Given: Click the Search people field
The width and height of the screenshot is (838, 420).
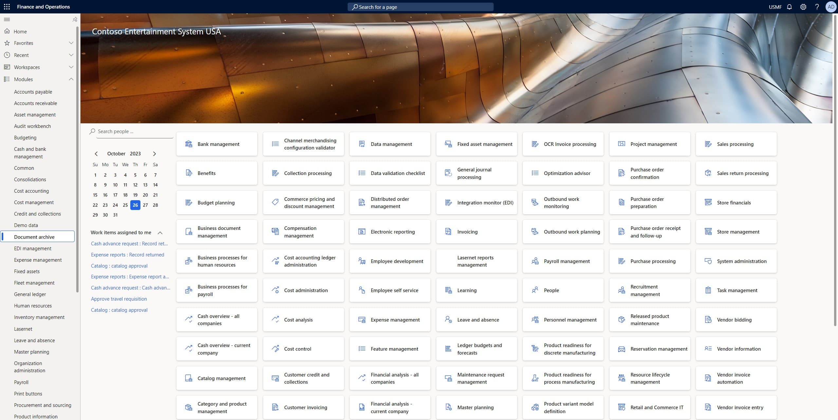Looking at the screenshot, I should point(134,131).
